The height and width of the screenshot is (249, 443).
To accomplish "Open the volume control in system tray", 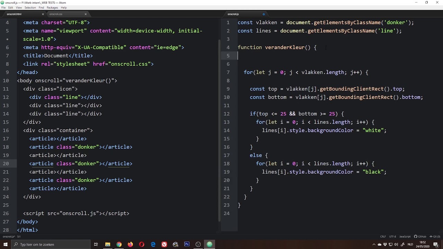I will [x=396, y=245].
